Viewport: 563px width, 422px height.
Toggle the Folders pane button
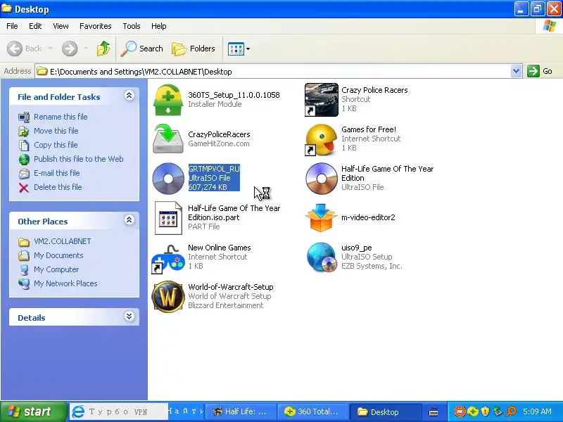pyautogui.click(x=193, y=49)
